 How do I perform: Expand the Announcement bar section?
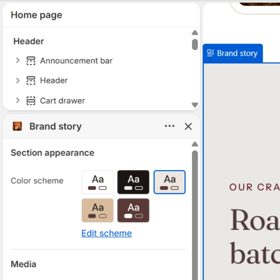[17, 61]
